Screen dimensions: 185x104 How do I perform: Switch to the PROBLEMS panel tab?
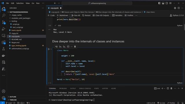click(x=63, y=88)
